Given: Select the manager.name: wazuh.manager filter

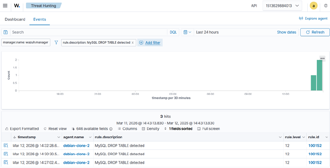Looking at the screenshot, I should click(x=26, y=43).
